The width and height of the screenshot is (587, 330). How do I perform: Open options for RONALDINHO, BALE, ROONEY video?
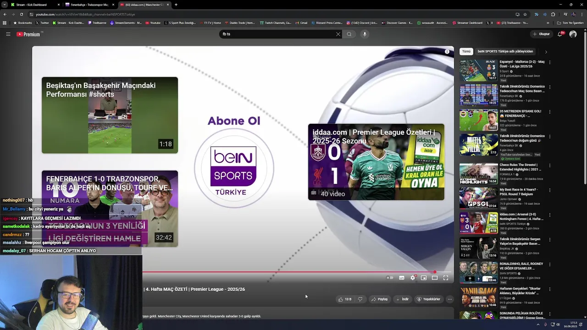coord(549,264)
